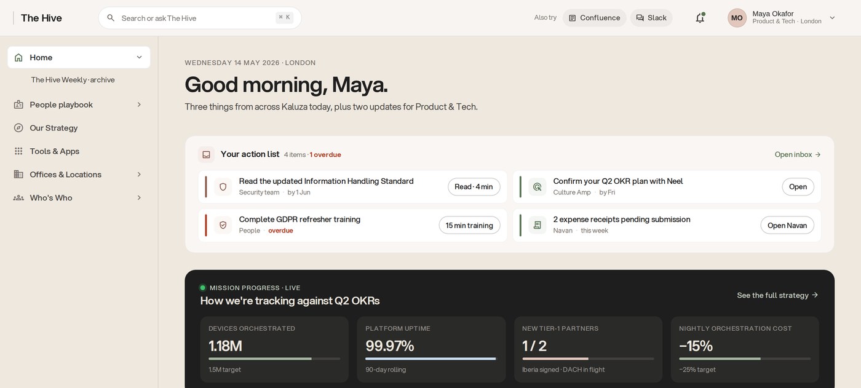This screenshot has height=388, width=861.
Task: Click the People playbook icon
Action: coord(18,105)
